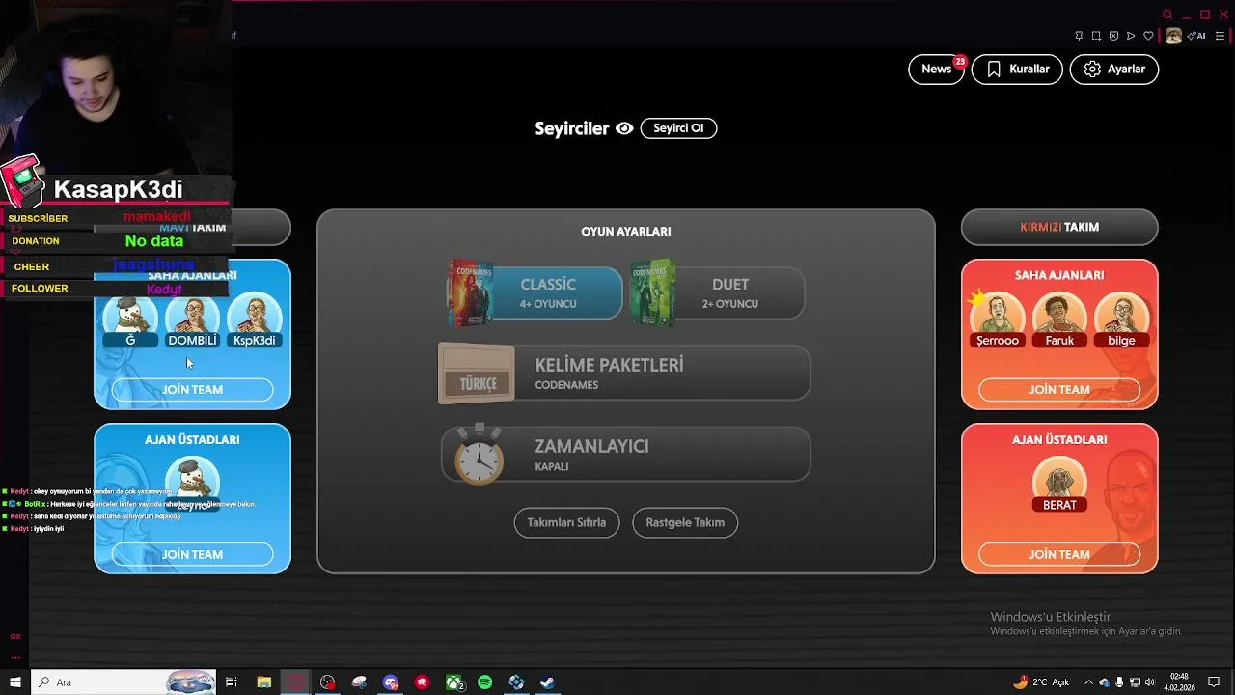1235x695 pixels.
Task: Open the Zamanlayıcı timer setting
Action: pos(626,455)
